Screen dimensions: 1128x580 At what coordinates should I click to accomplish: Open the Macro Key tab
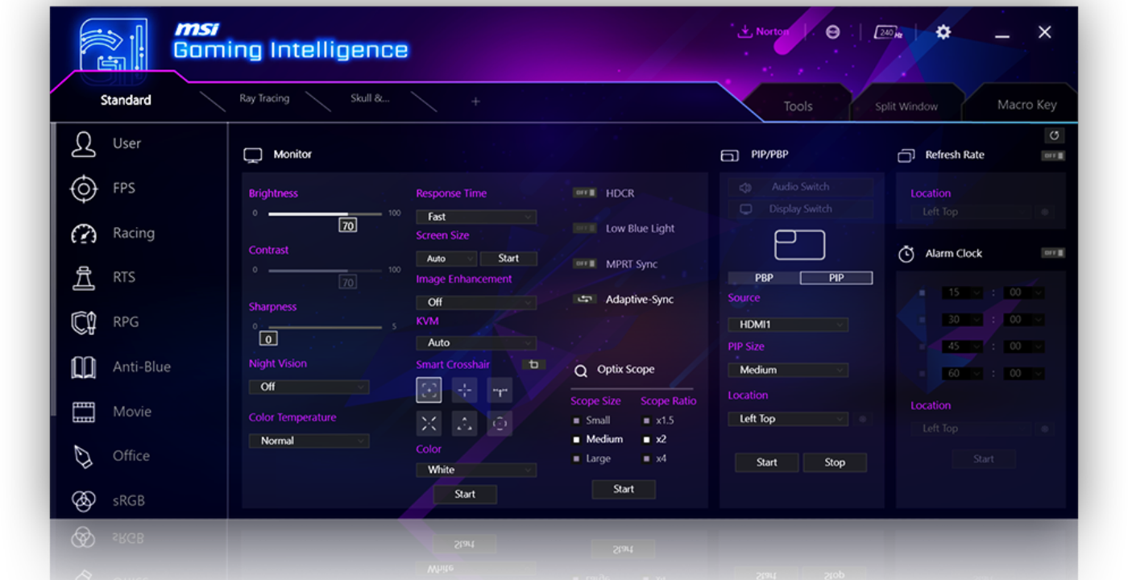pos(1026,105)
